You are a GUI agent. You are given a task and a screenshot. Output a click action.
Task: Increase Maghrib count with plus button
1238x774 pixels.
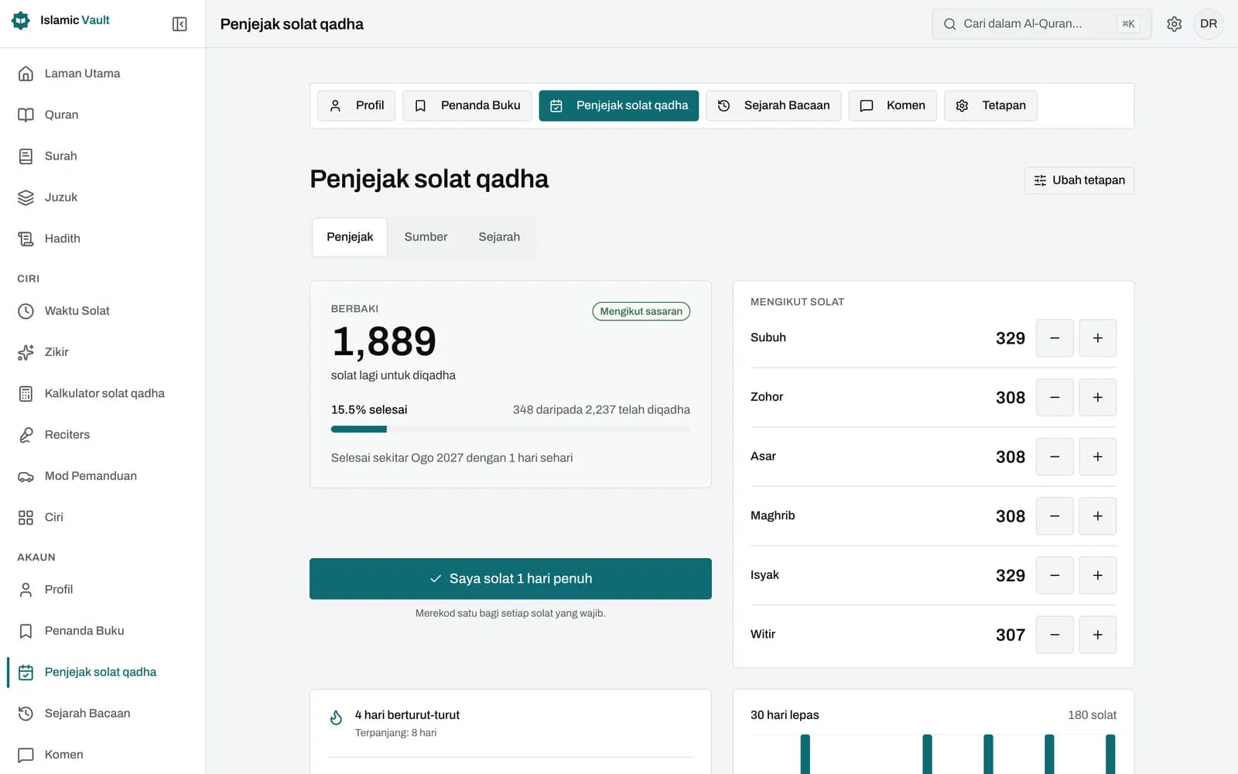coord(1097,516)
